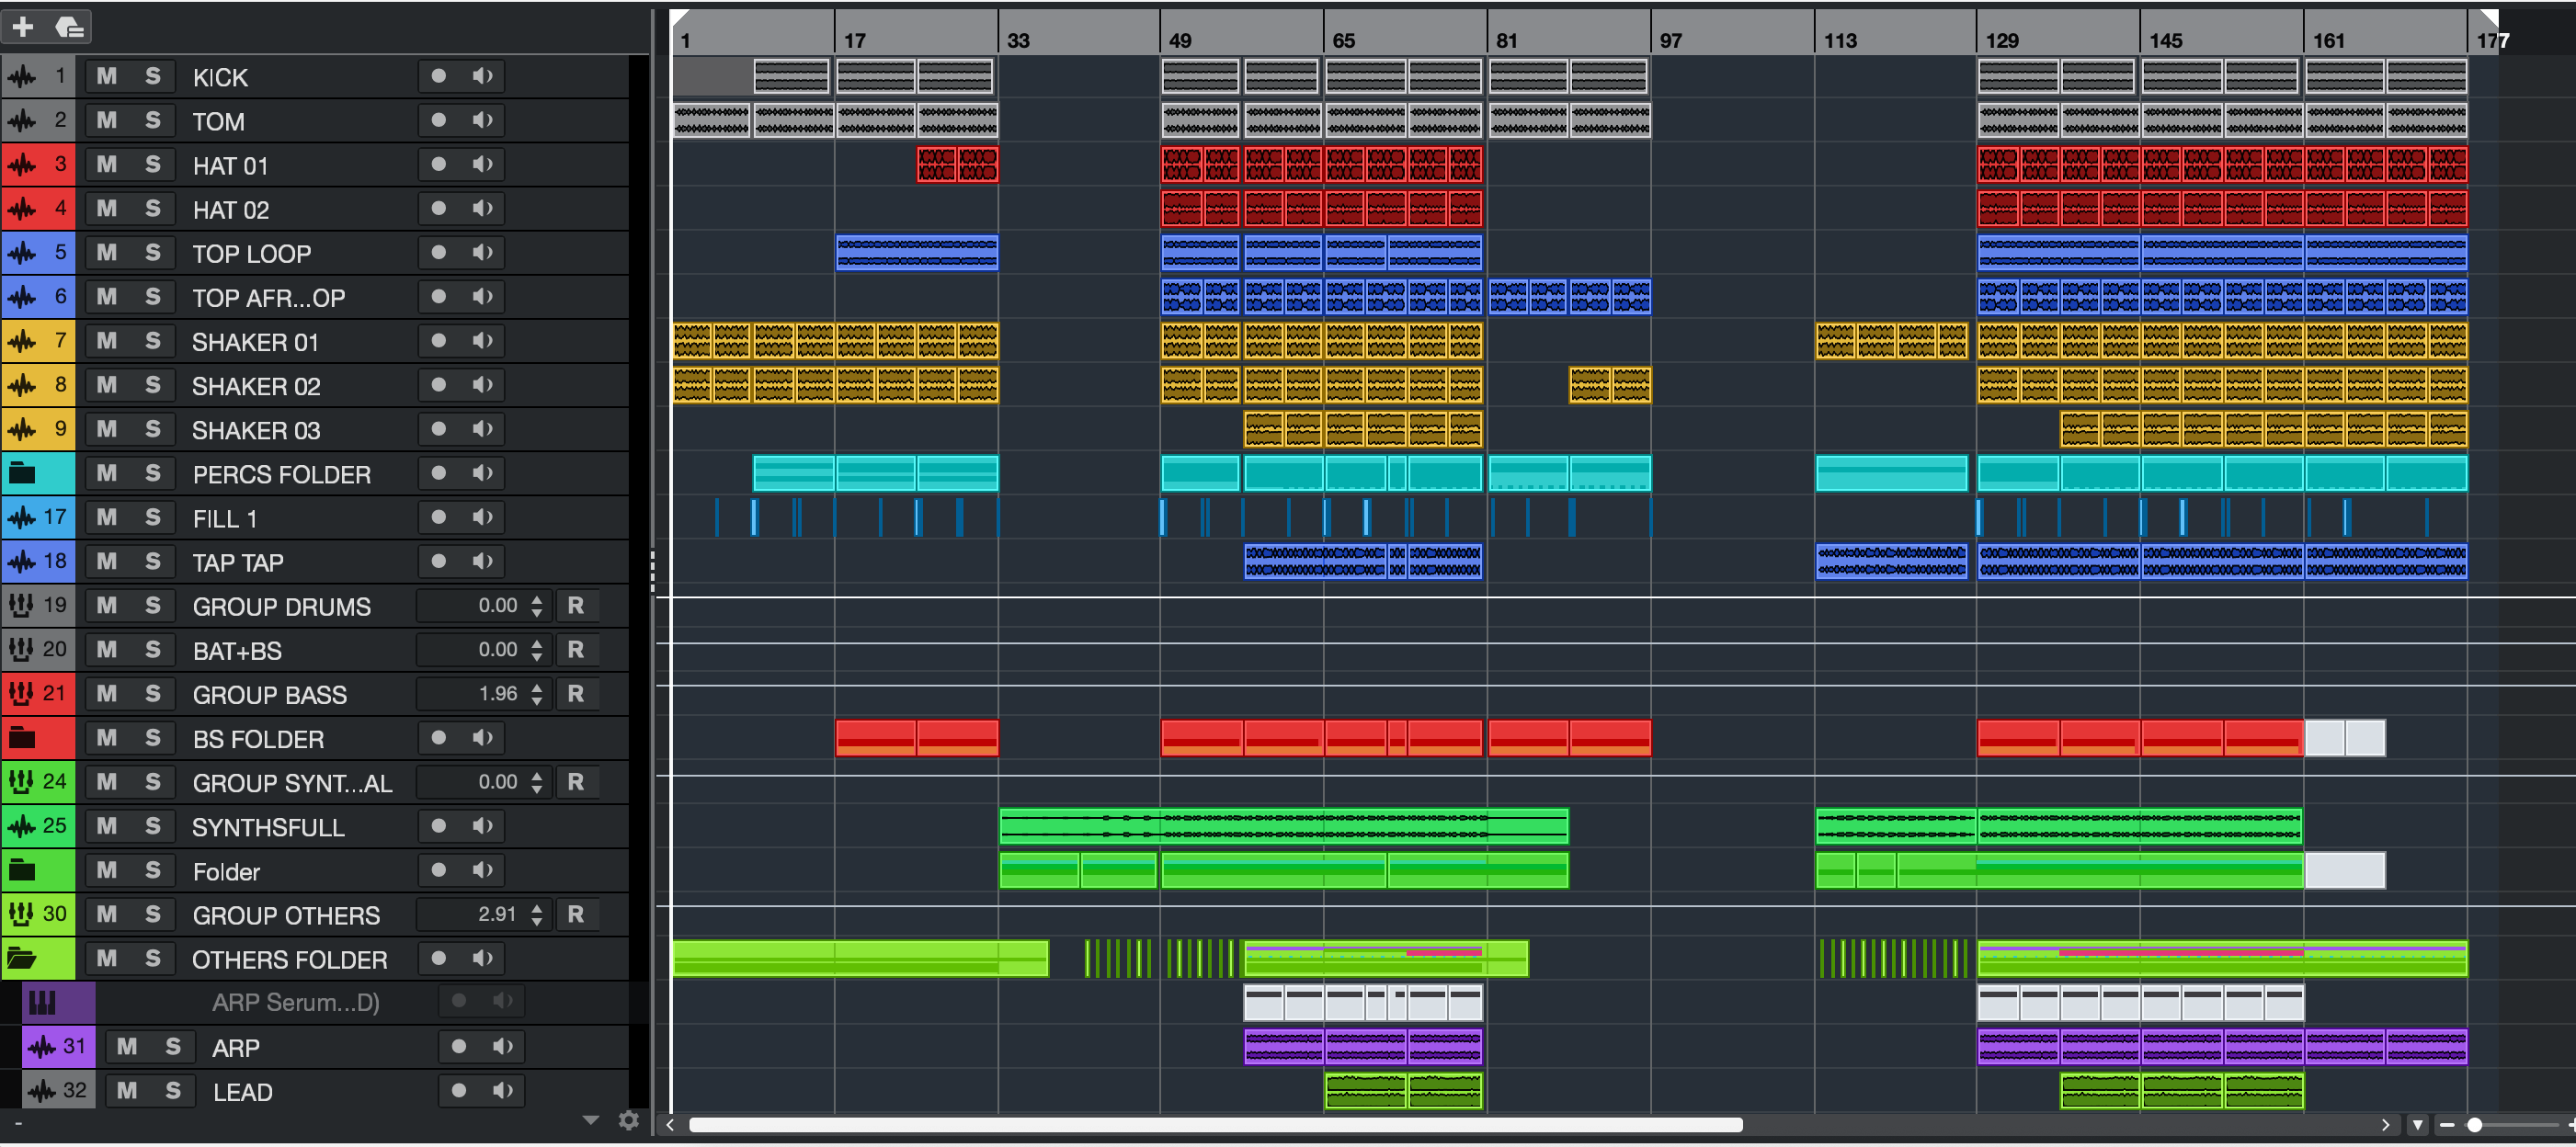Click the ARP Serum instrument track icon

tap(42, 1002)
